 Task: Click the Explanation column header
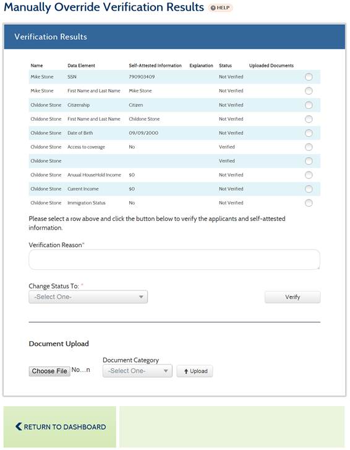point(201,66)
